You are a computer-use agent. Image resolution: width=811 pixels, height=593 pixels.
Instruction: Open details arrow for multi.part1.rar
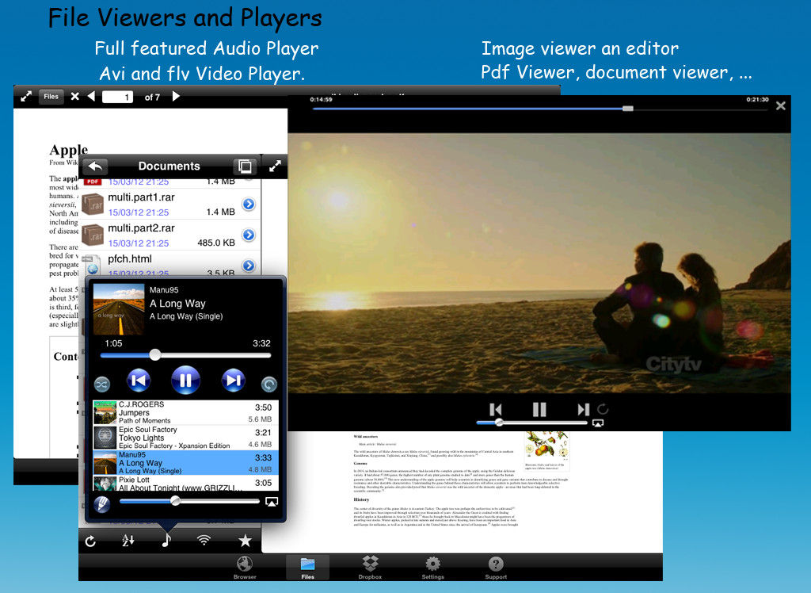click(249, 204)
